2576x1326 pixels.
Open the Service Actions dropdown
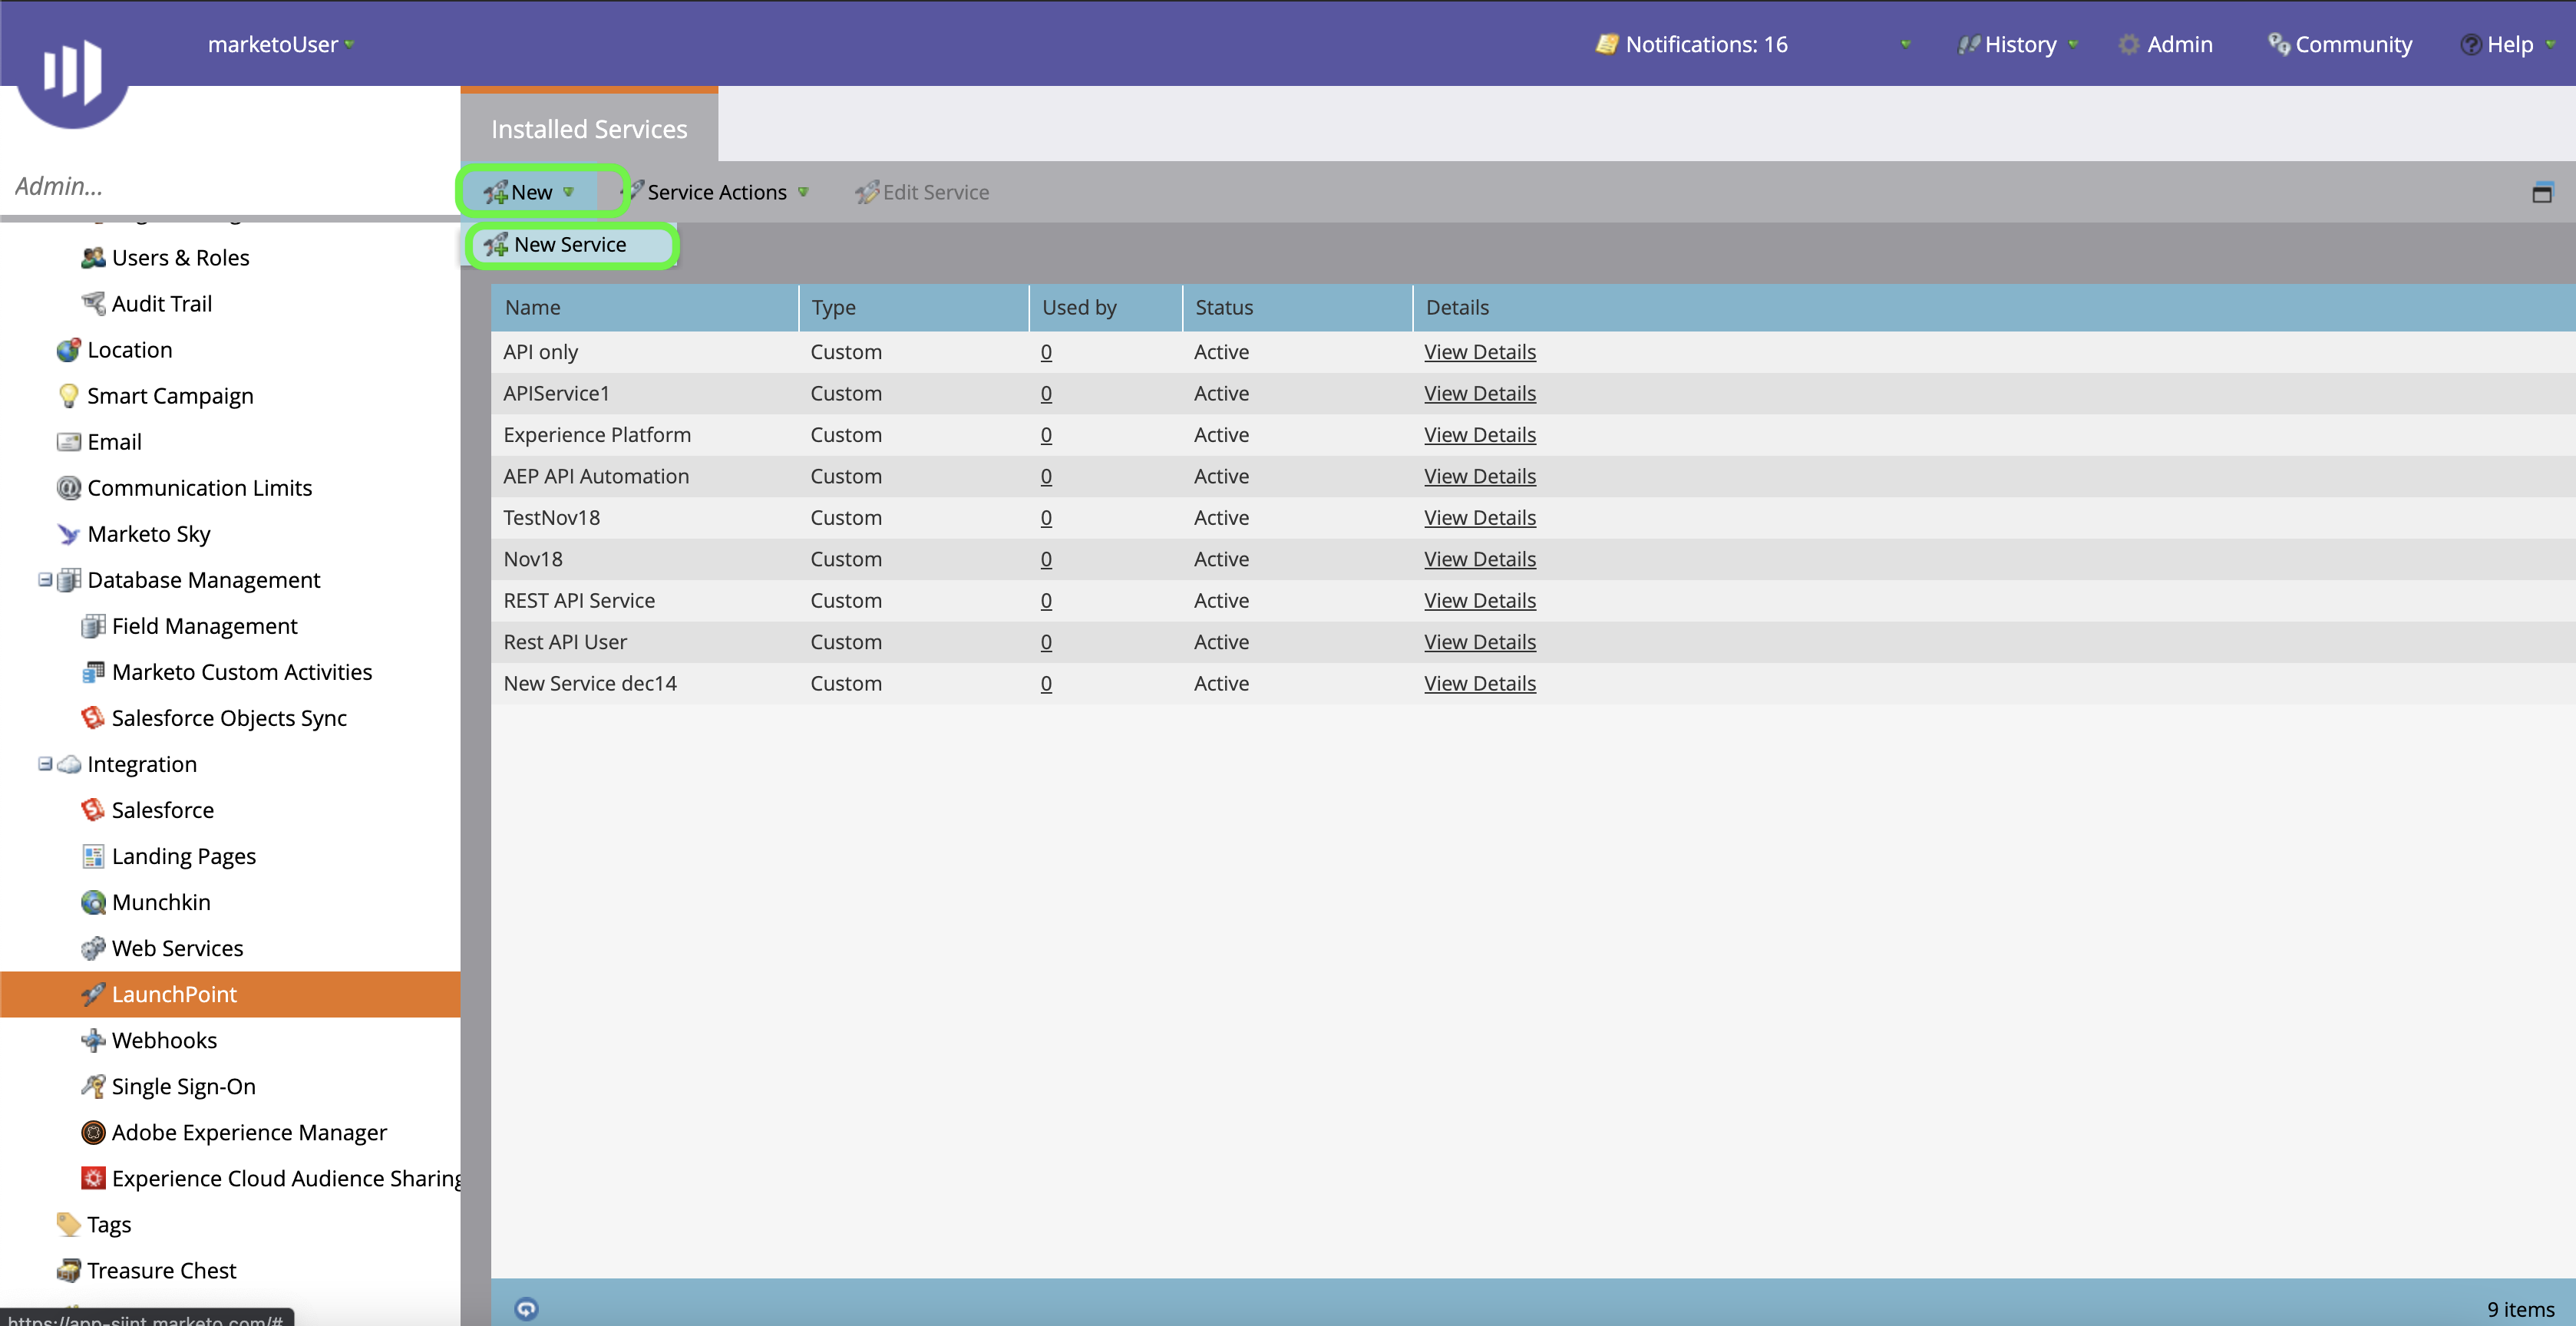(718, 192)
